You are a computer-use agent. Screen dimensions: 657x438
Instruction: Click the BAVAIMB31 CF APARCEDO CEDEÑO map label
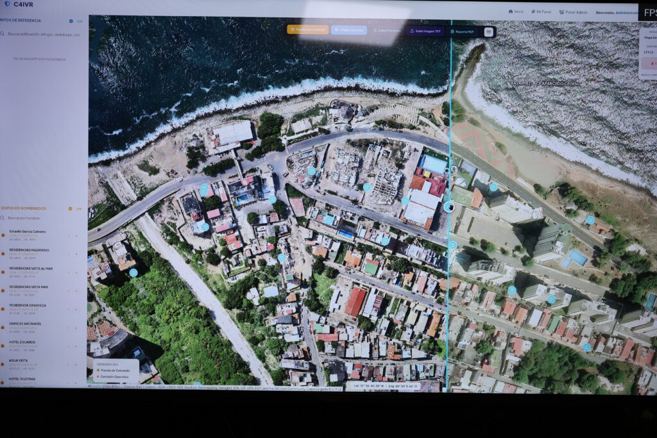point(545,84)
